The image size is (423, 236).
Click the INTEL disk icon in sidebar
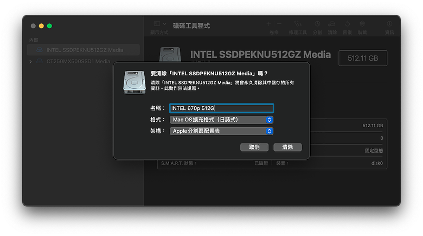pyautogui.click(x=40, y=50)
